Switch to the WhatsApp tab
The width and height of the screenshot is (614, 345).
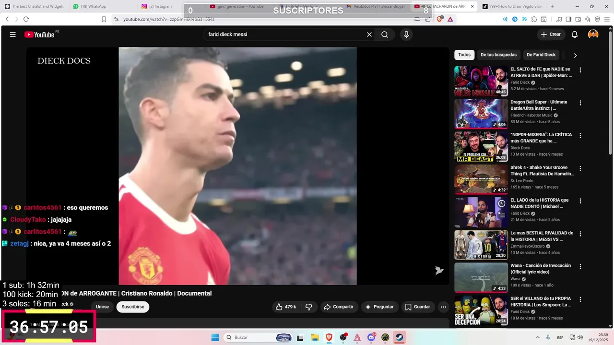(x=102, y=6)
